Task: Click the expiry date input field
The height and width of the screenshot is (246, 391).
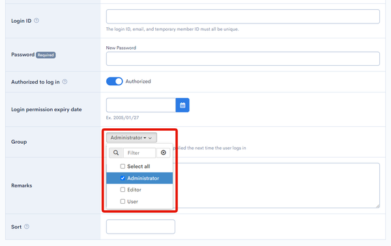Action: point(141,105)
